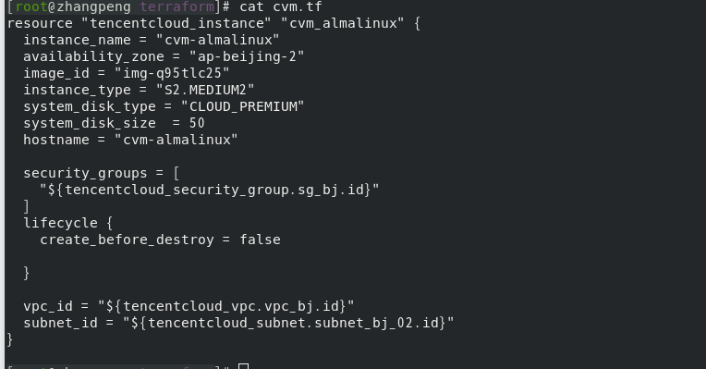Click the security_groups keyword
Screen dimensions: 706x369
(85, 173)
